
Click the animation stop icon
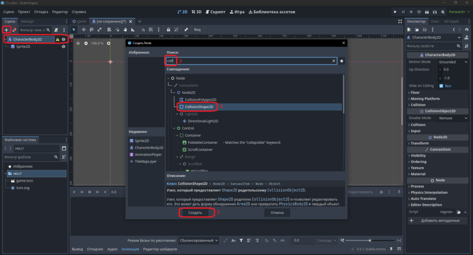[x=90, y=192]
